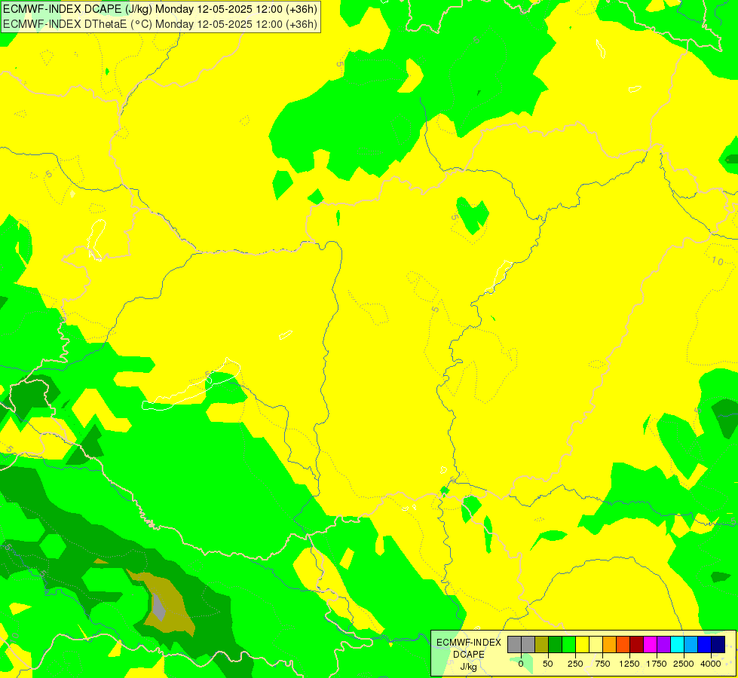The image size is (738, 678).
Task: Click the dark green legend swatch after 50
Action: point(555,645)
